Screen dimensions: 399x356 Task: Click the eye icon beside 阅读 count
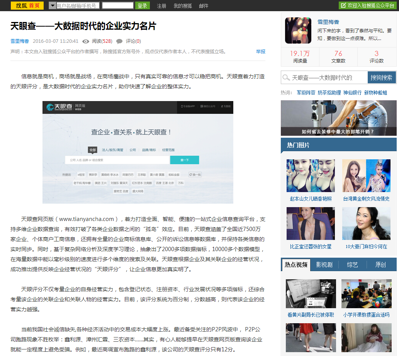(x=86, y=41)
